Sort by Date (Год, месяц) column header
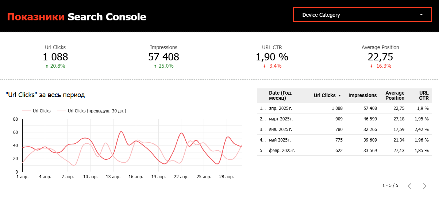439x199 pixels. (281, 95)
